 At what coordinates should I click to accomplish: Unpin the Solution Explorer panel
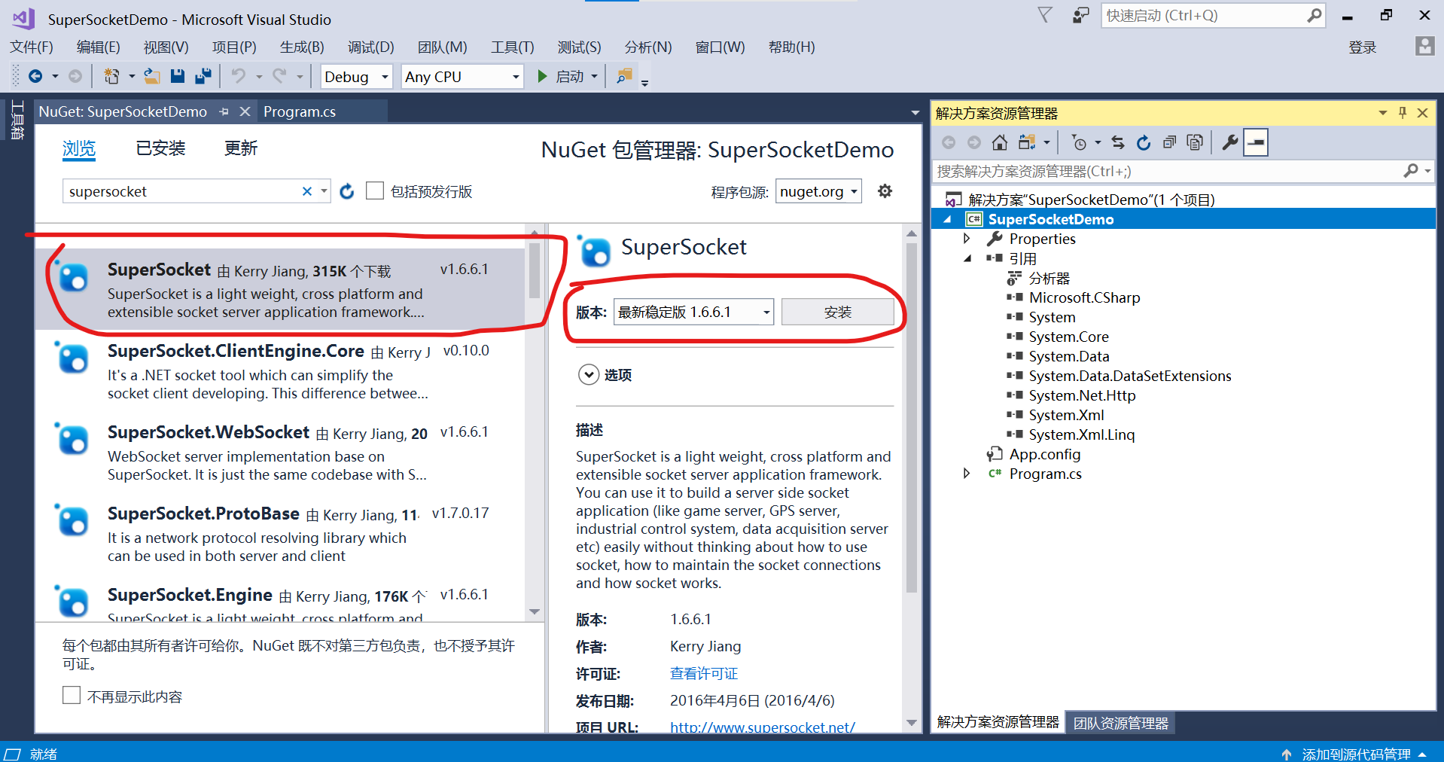(1402, 112)
